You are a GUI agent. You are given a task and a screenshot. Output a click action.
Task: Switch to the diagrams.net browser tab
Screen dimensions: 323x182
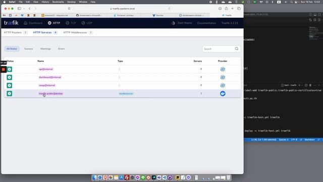(x=55, y=15)
